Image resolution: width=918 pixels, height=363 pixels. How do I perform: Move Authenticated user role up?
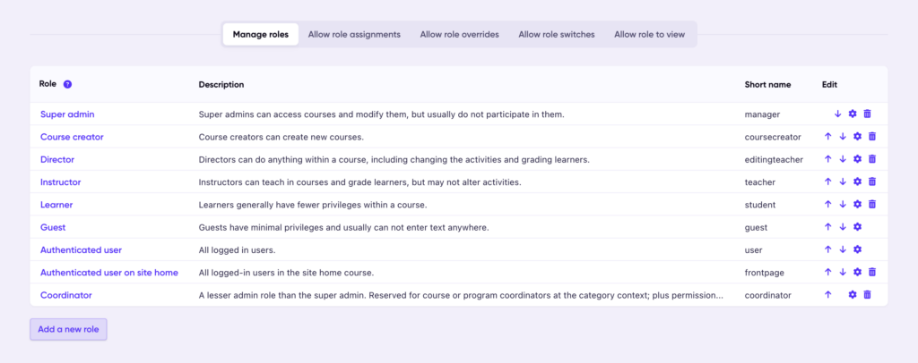pos(827,249)
